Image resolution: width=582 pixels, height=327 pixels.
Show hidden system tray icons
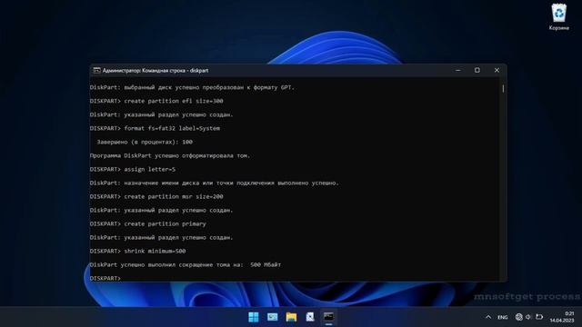coord(488,317)
